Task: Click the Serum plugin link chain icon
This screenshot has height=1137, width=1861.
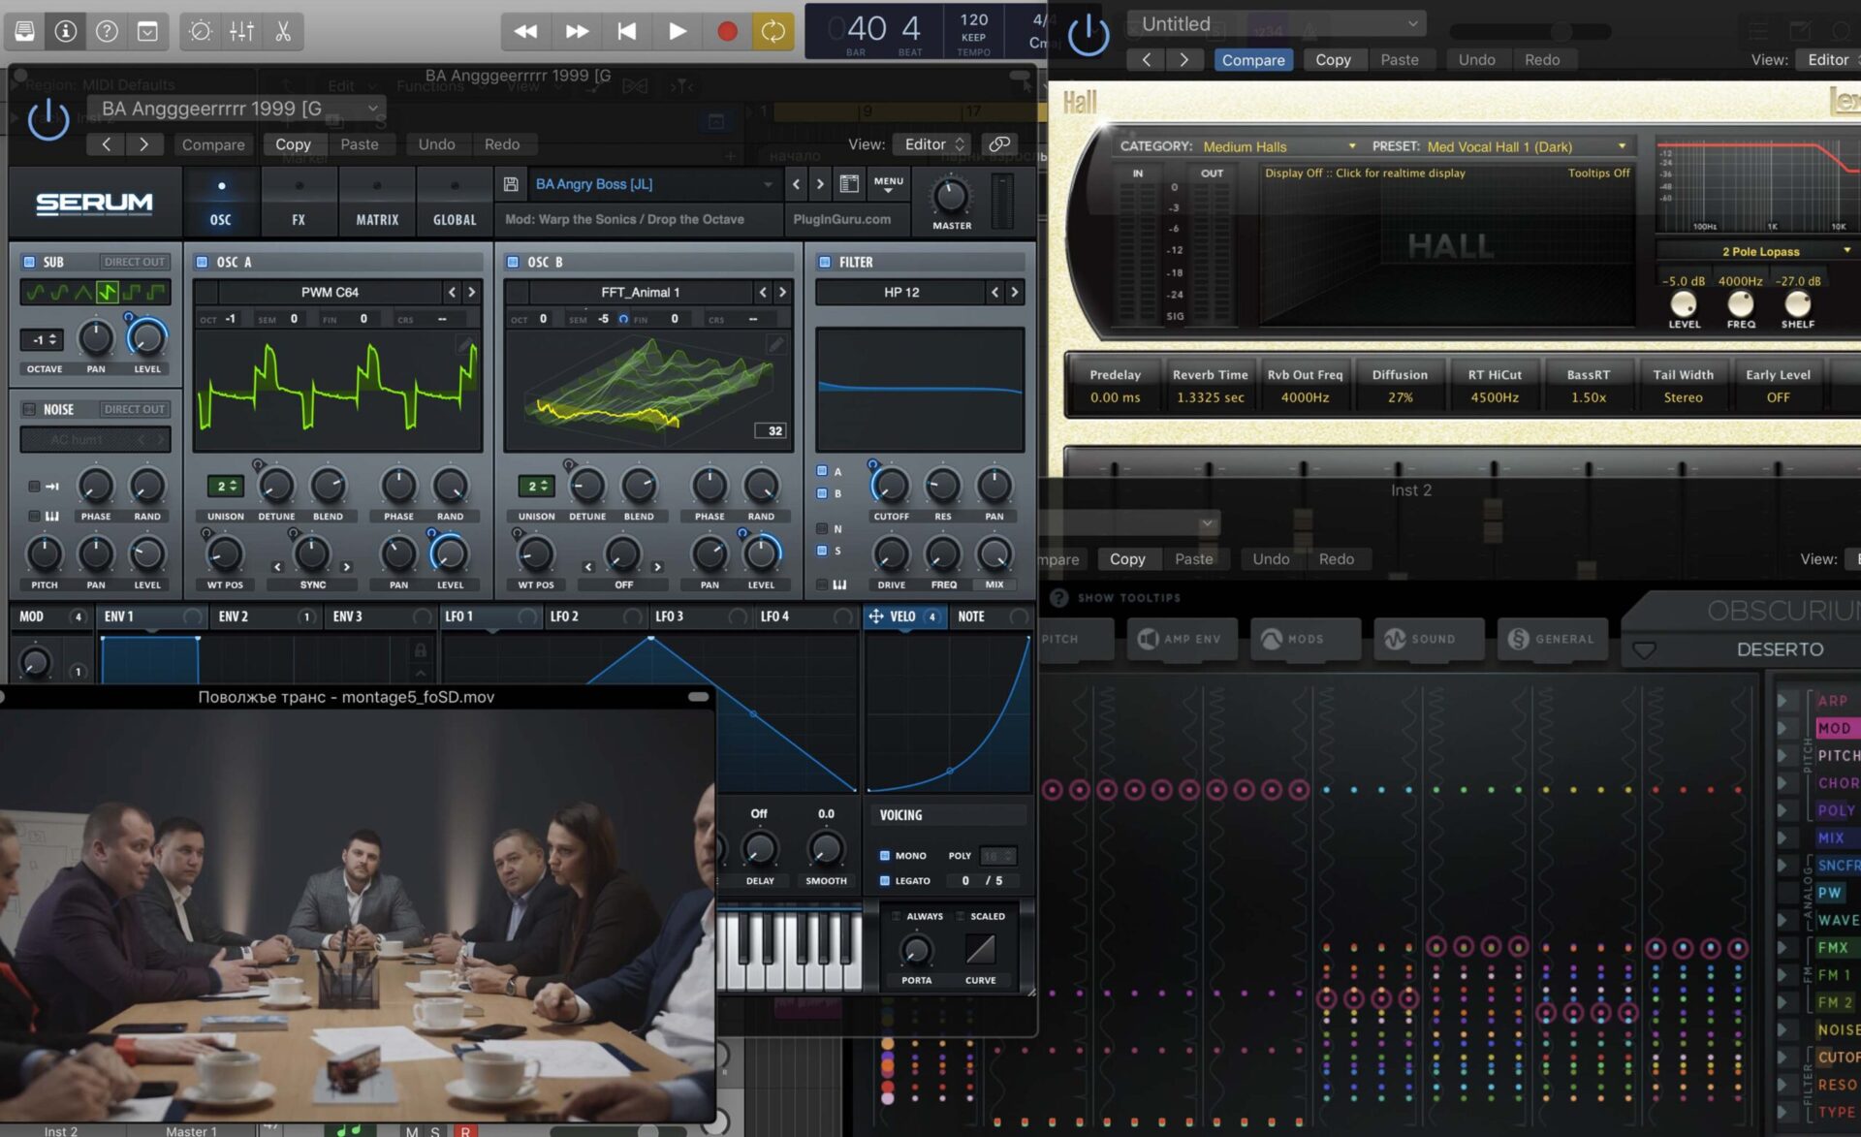Action: pos(999,143)
